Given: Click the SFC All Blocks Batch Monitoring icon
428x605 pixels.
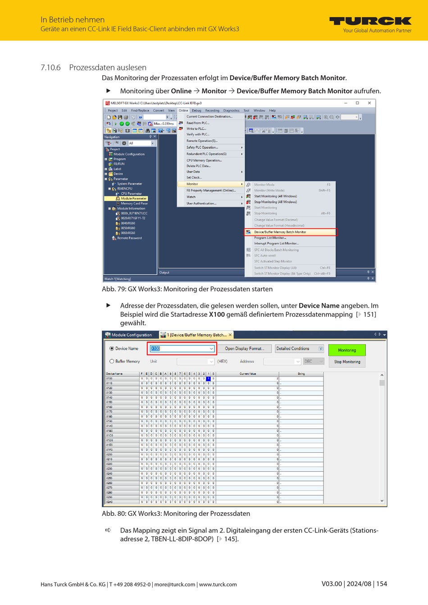Looking at the screenshot, I should (248, 250).
